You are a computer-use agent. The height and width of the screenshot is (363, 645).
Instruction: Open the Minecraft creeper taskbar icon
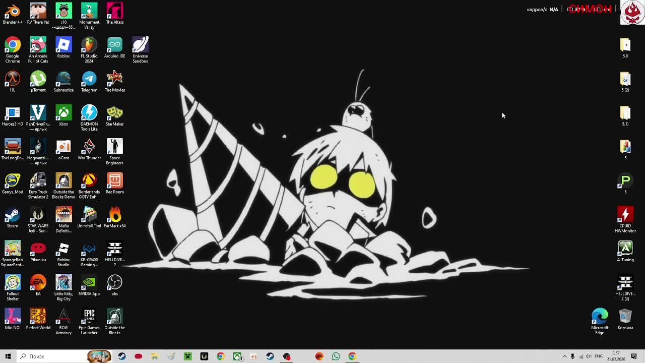pyautogui.click(x=187, y=356)
